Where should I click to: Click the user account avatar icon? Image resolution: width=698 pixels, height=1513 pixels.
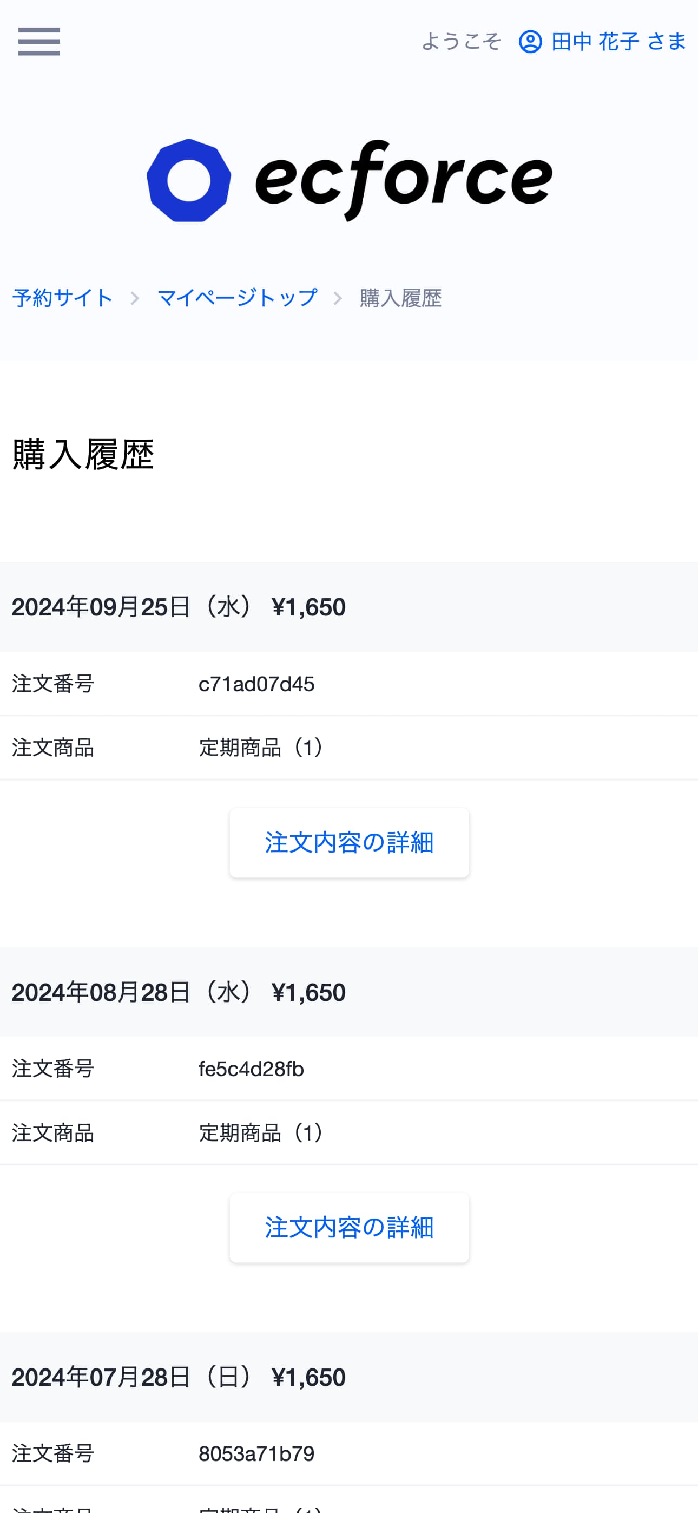point(530,42)
